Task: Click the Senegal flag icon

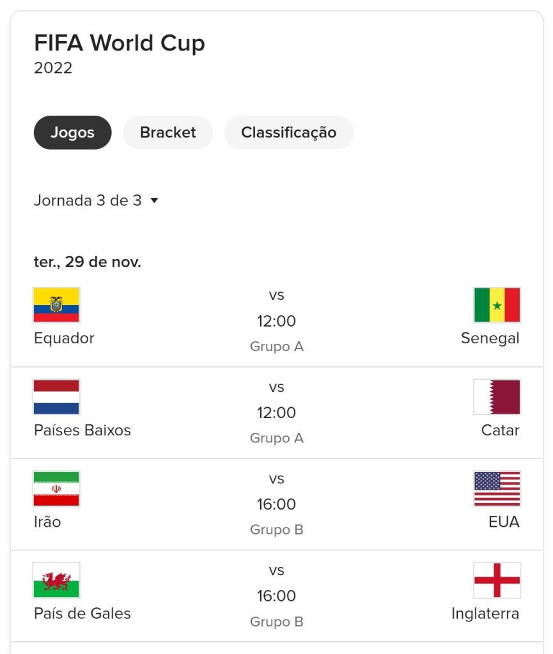Action: 497,305
